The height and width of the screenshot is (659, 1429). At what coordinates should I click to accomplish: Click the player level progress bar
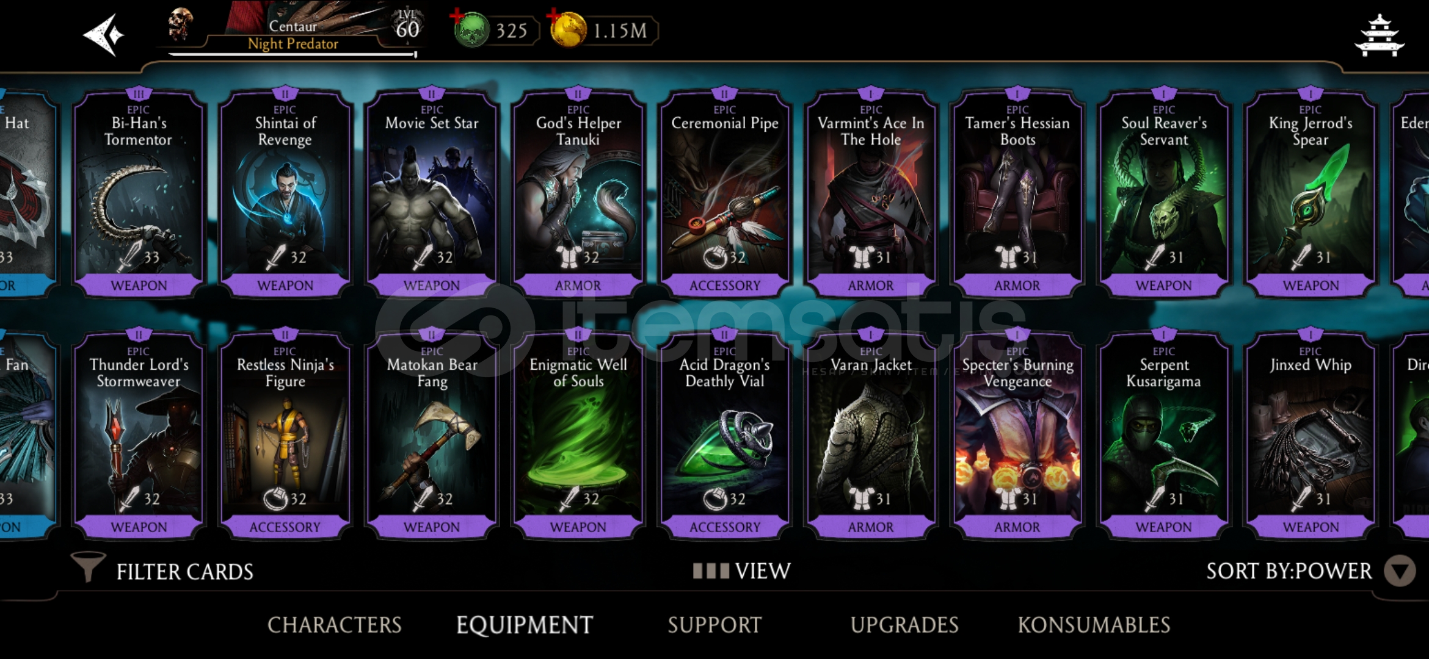pyautogui.click(x=293, y=55)
